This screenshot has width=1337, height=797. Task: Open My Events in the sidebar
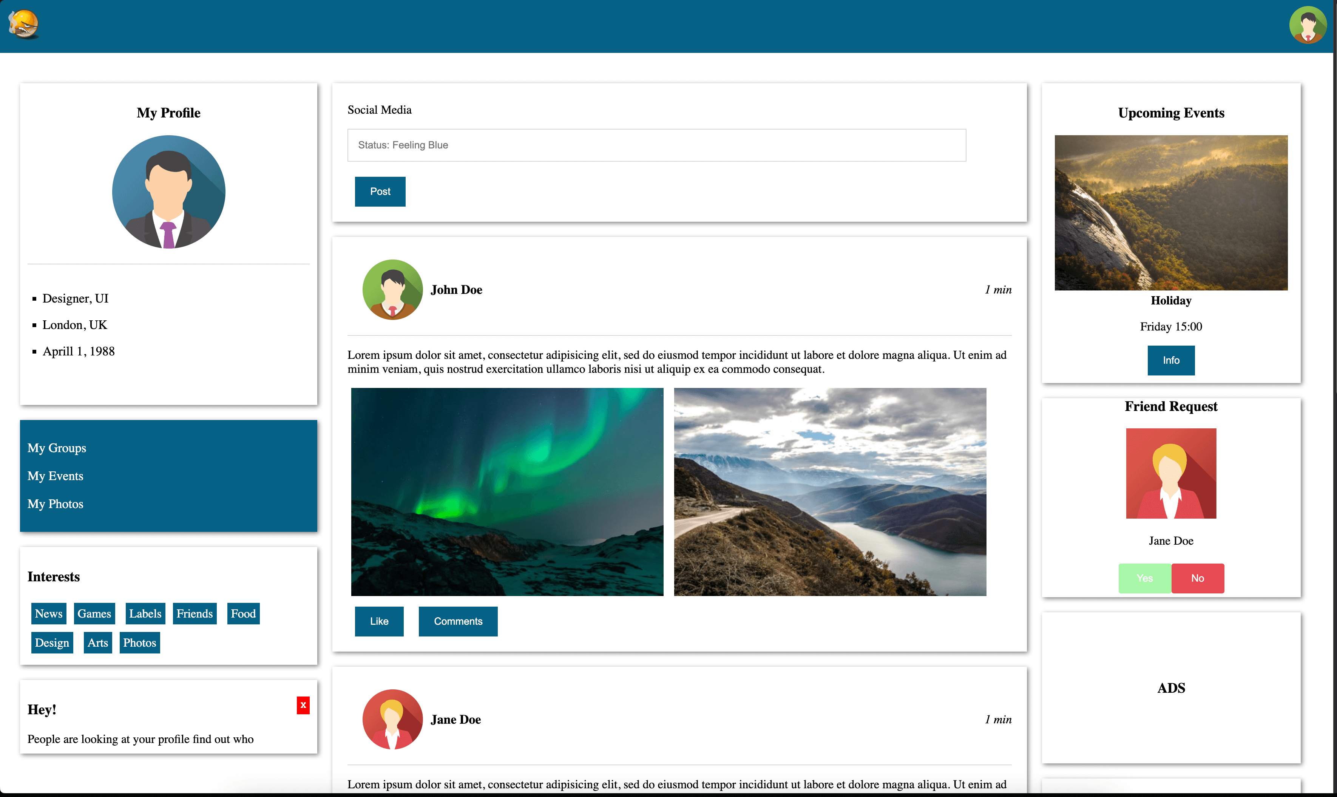(55, 476)
